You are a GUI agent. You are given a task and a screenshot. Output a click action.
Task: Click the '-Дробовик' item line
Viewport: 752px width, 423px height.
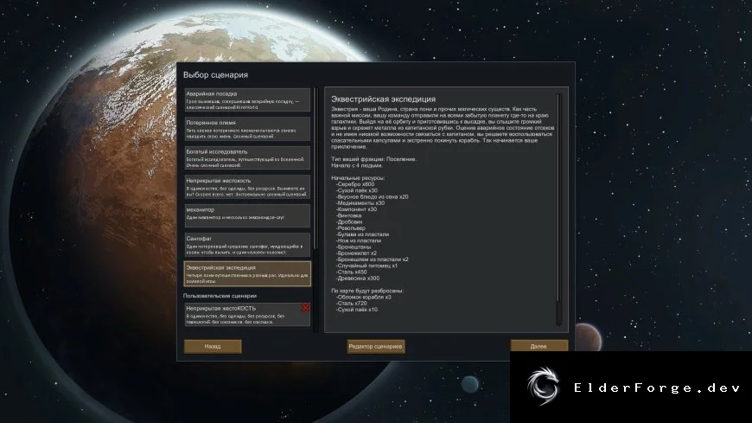(349, 221)
